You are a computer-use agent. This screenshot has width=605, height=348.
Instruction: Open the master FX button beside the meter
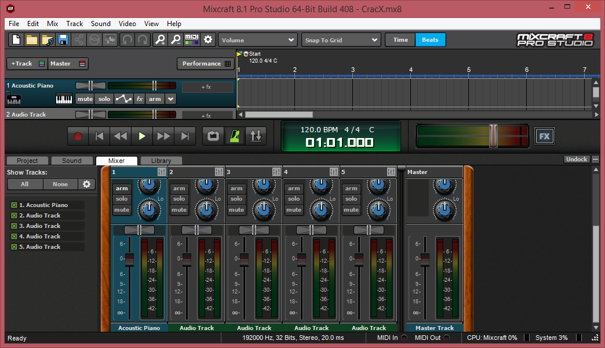coord(544,136)
